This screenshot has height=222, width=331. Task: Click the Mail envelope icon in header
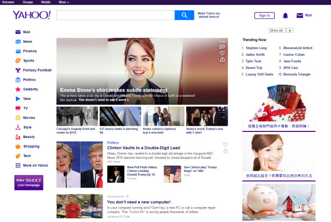pyautogui.click(x=300, y=16)
